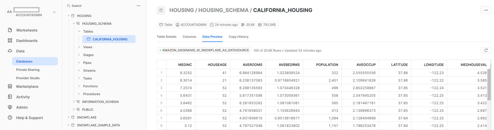Open the account role dropdown chevron

coord(54,12)
